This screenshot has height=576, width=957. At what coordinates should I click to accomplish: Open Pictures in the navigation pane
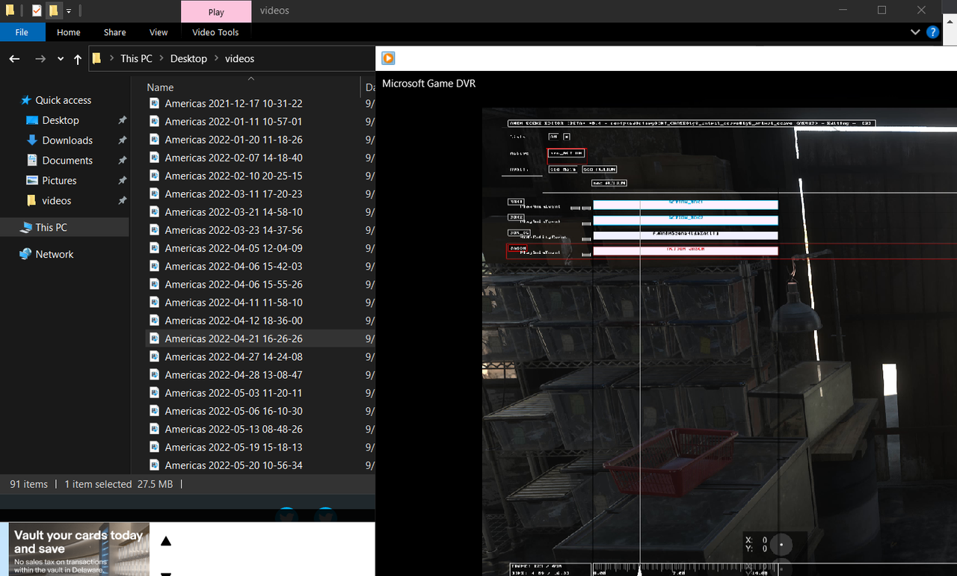point(59,181)
